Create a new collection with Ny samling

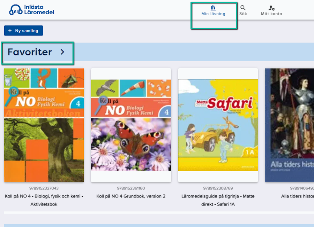pyautogui.click(x=23, y=31)
